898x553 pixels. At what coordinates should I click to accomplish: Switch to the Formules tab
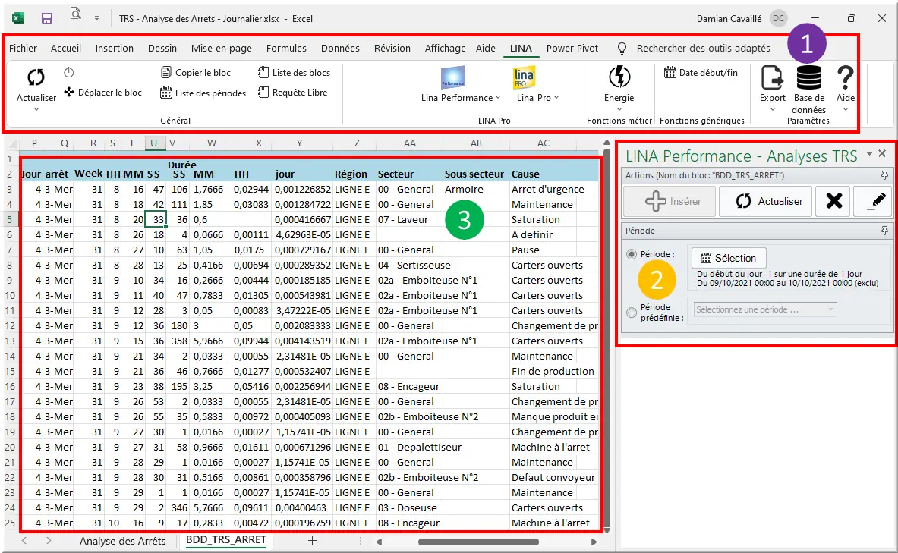[286, 48]
